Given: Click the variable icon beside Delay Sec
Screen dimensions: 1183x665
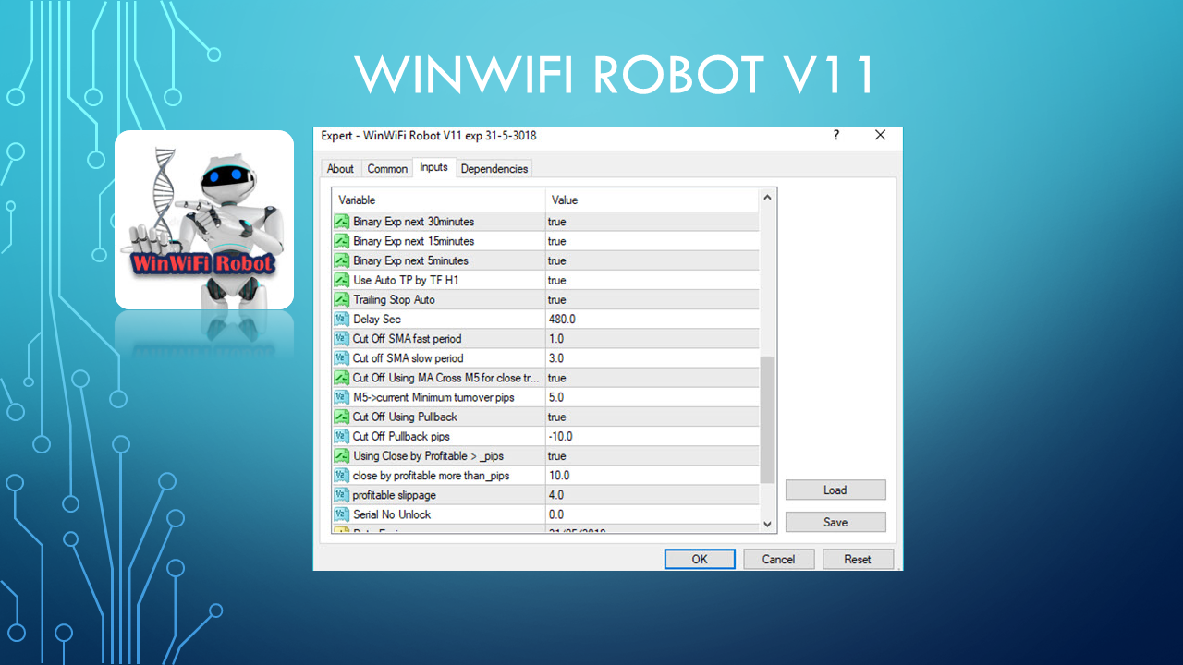Looking at the screenshot, I should (x=341, y=319).
